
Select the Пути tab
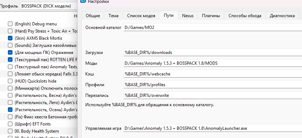(x=168, y=15)
